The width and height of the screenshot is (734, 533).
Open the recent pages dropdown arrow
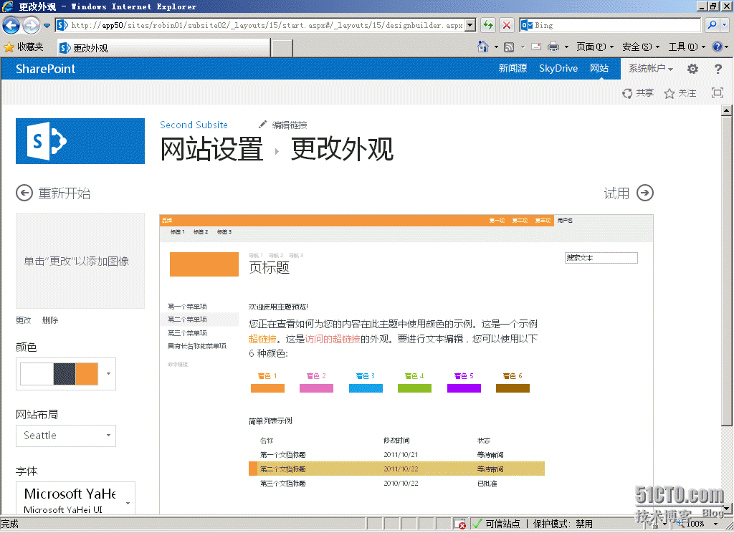[47, 25]
